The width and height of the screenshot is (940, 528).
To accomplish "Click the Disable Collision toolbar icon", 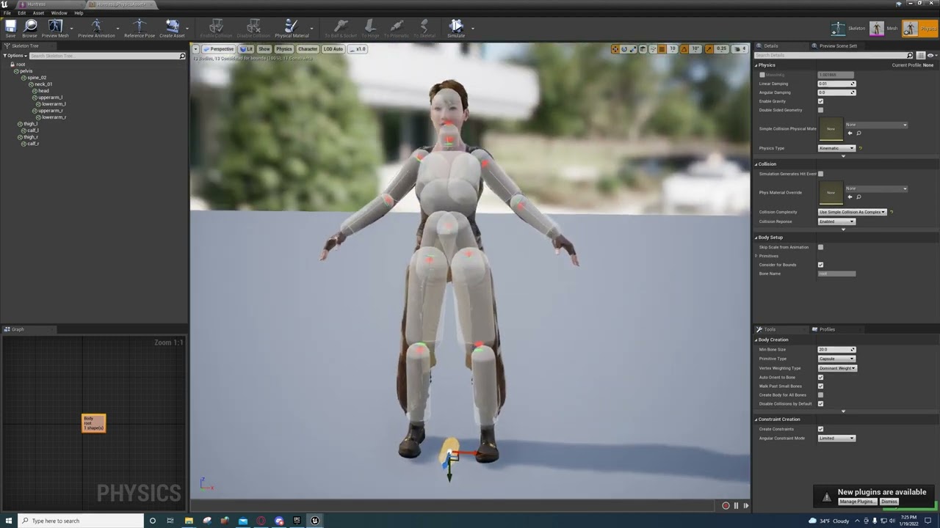I will pos(253,29).
